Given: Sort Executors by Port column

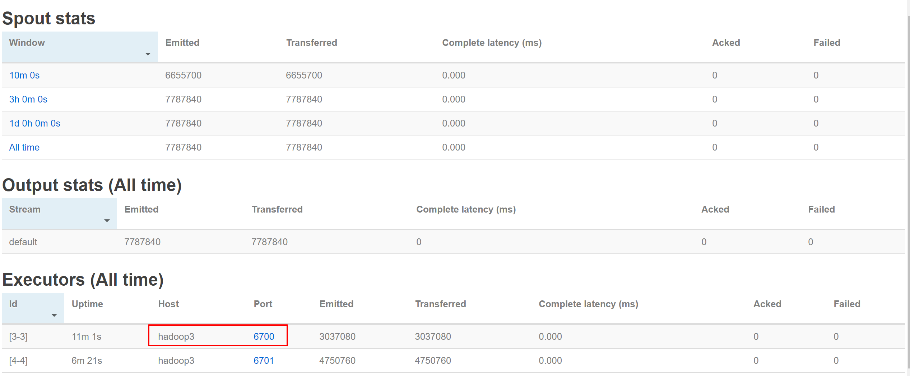Looking at the screenshot, I should pos(263,304).
